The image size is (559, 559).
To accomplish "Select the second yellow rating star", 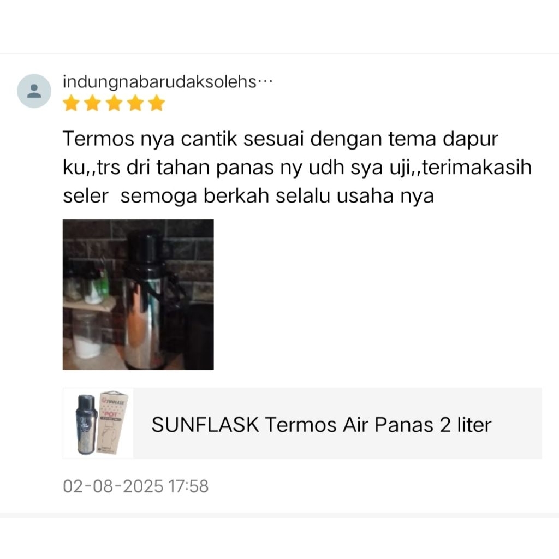I will click(x=93, y=103).
